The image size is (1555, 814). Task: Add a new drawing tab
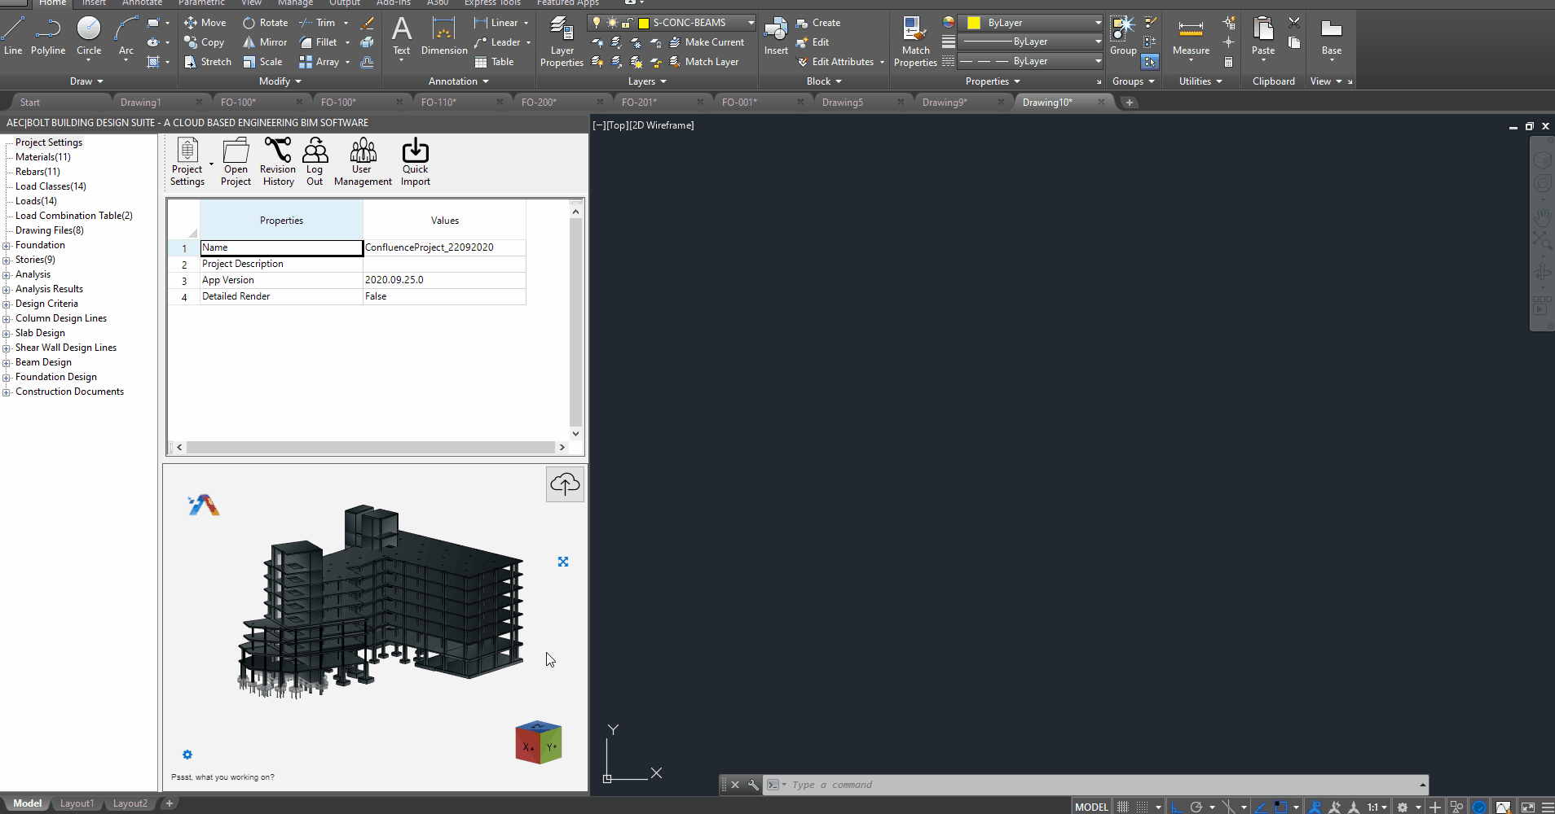click(1129, 103)
